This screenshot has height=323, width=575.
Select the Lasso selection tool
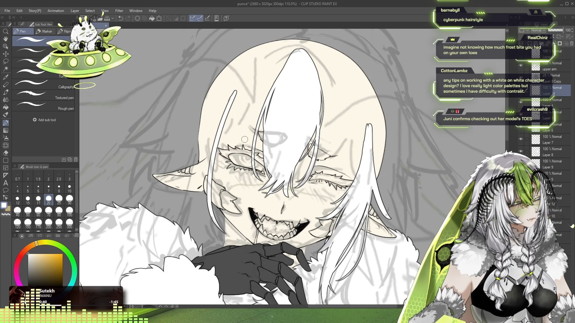[5, 61]
